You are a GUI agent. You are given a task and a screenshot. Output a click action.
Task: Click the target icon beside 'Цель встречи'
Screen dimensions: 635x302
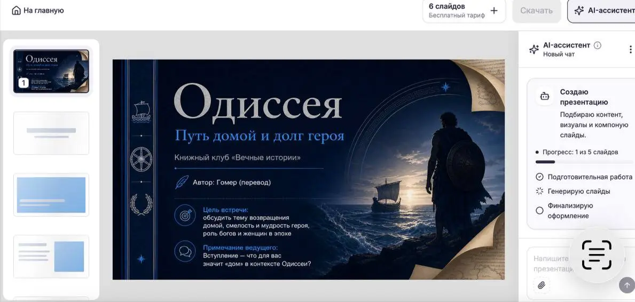pos(185,215)
